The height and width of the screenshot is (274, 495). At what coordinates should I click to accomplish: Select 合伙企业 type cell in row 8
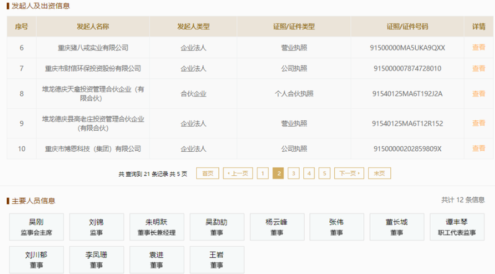pyautogui.click(x=193, y=94)
